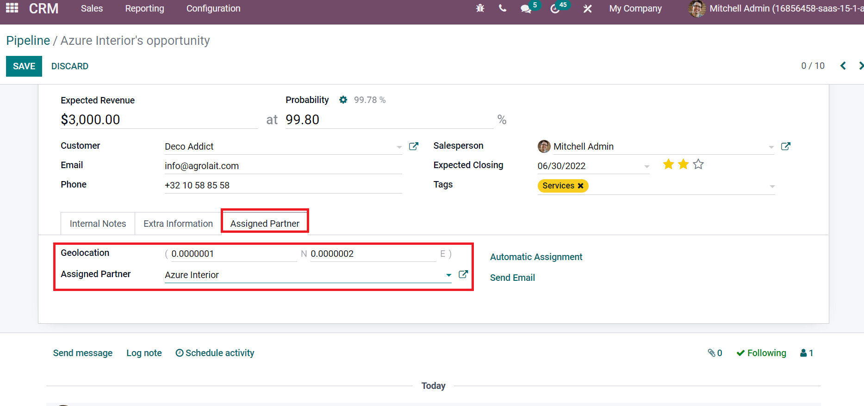Click the Phone field +32 10 58 85 58

[283, 185]
